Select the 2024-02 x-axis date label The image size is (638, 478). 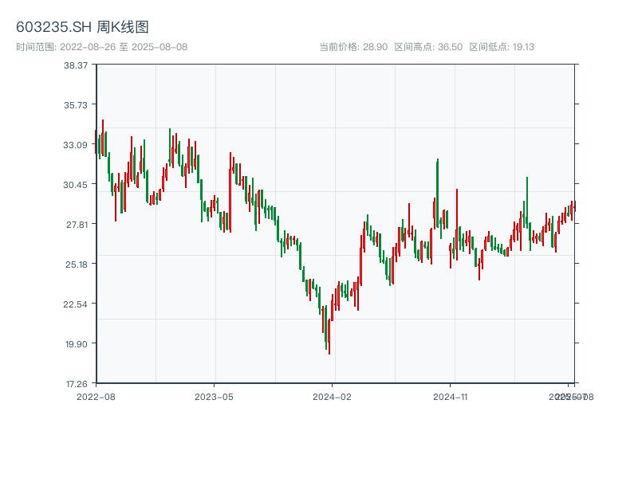coord(333,396)
